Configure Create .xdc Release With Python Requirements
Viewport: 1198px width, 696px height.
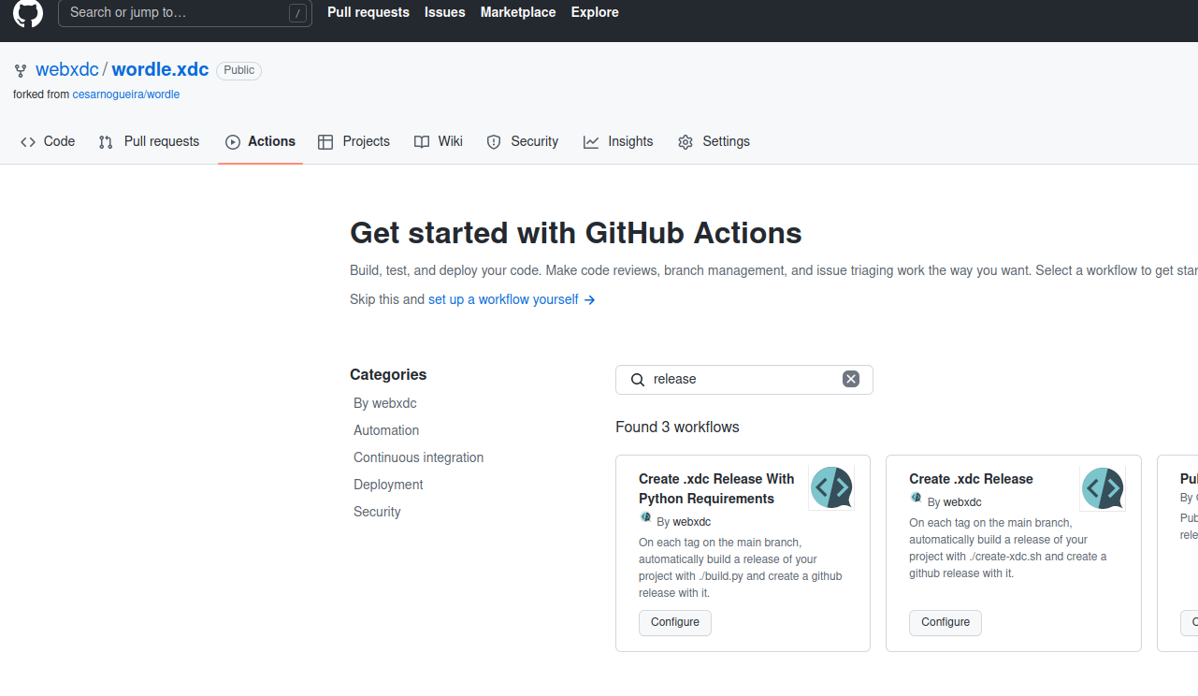coord(675,623)
